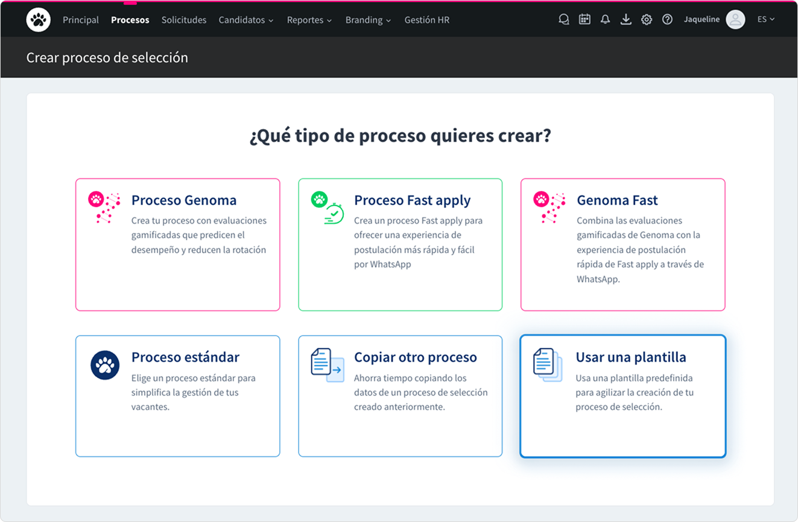Image resolution: width=798 pixels, height=522 pixels.
Task: Navigate to Gestión HR
Action: [426, 20]
